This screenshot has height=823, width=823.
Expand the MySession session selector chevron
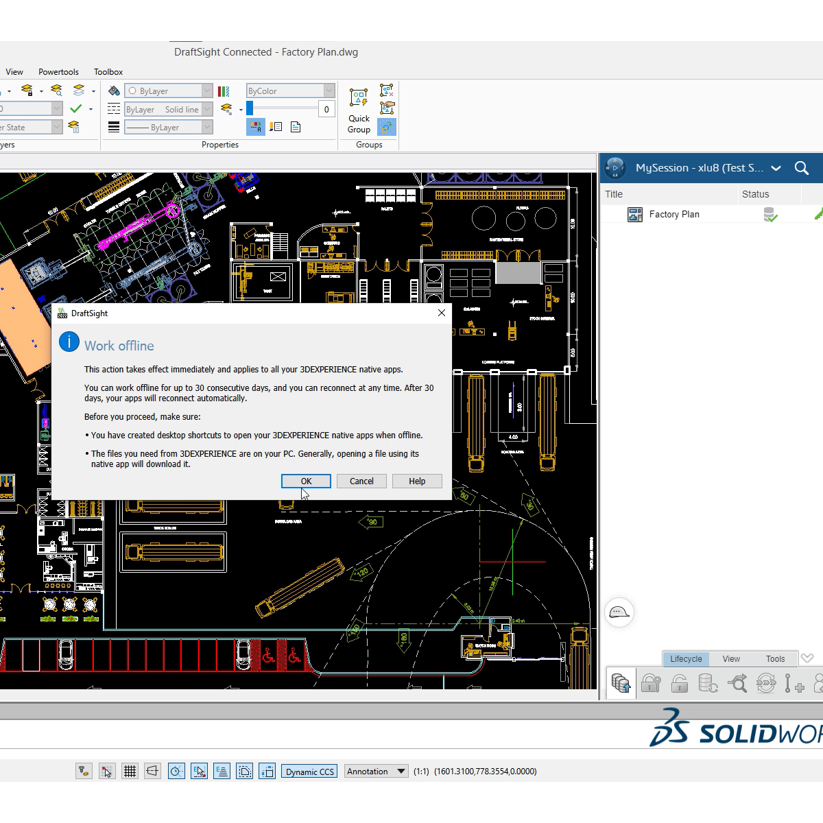point(776,167)
